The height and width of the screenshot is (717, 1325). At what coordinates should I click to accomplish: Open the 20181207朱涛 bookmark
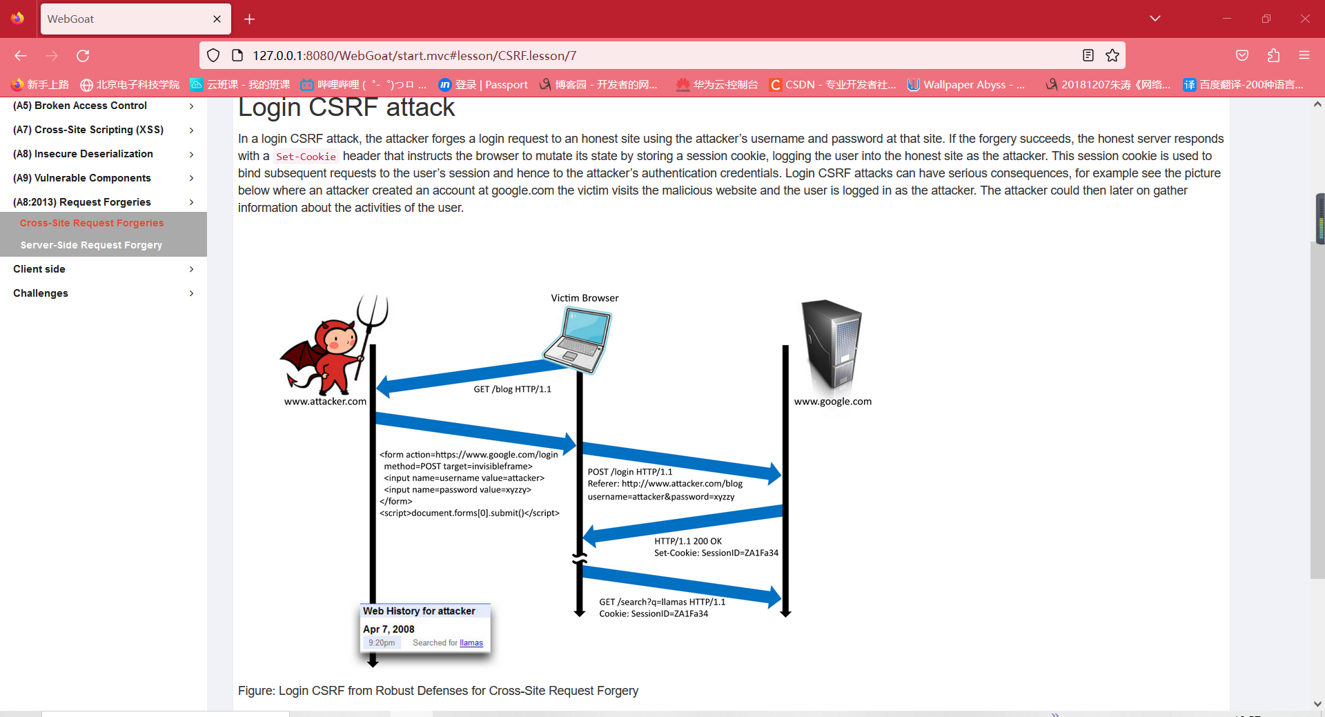point(1108,85)
